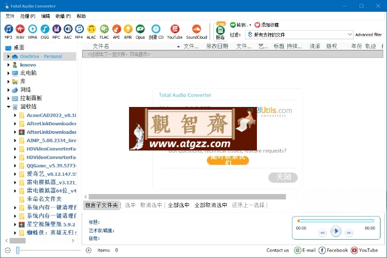Click fast-forward button in preview player
Image resolution: width=387 pixels, height=258 pixels.
(x=348, y=233)
